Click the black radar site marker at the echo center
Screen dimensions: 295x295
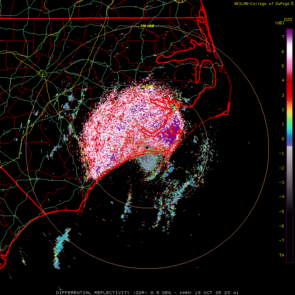pos(147,147)
